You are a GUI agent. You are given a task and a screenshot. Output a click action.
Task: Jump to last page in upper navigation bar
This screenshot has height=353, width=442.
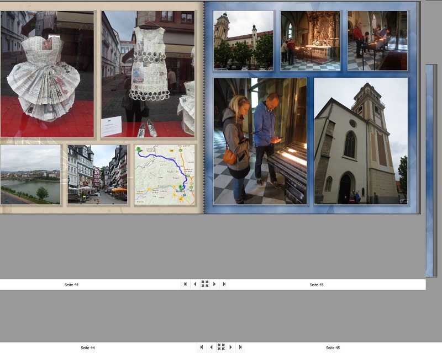(x=224, y=284)
